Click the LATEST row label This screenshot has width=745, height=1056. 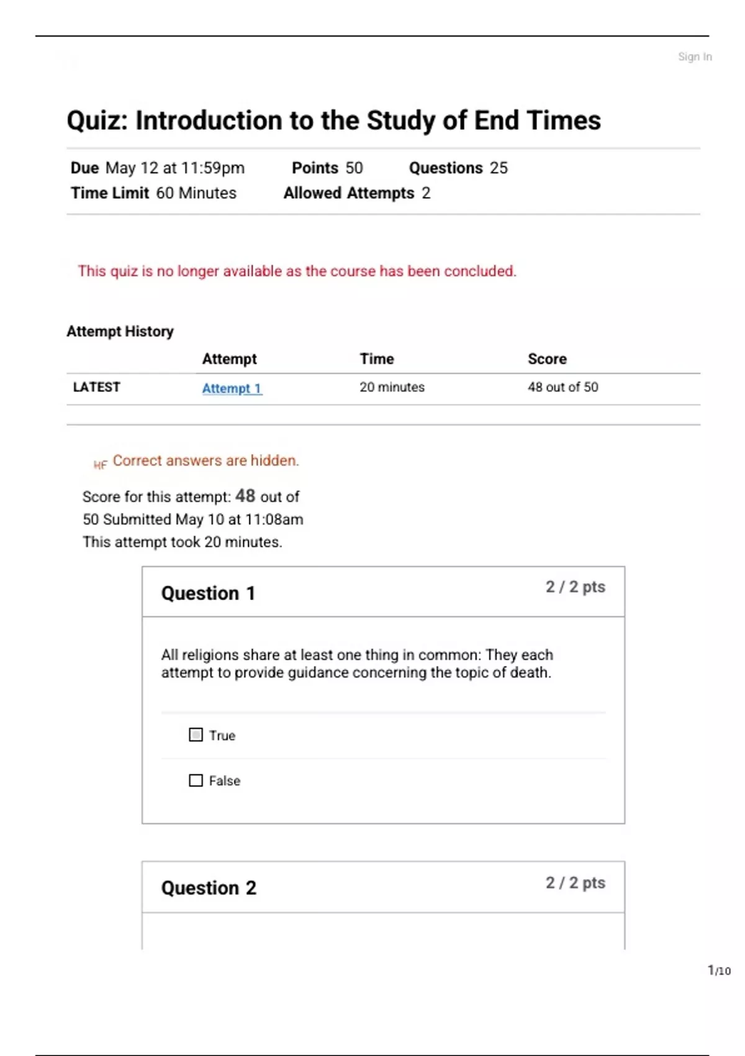(x=96, y=387)
